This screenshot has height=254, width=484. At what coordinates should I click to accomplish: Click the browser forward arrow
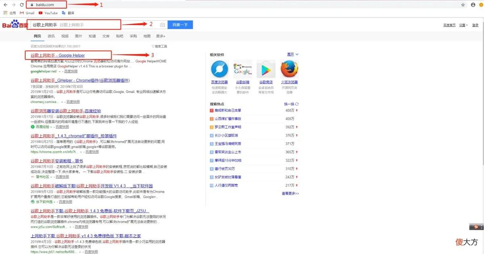tap(14, 5)
